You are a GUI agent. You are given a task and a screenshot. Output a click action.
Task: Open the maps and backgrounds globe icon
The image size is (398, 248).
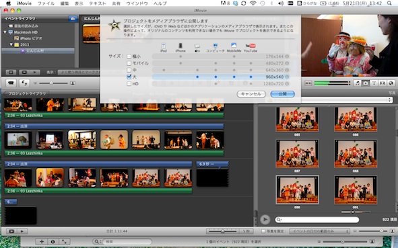coord(391,83)
